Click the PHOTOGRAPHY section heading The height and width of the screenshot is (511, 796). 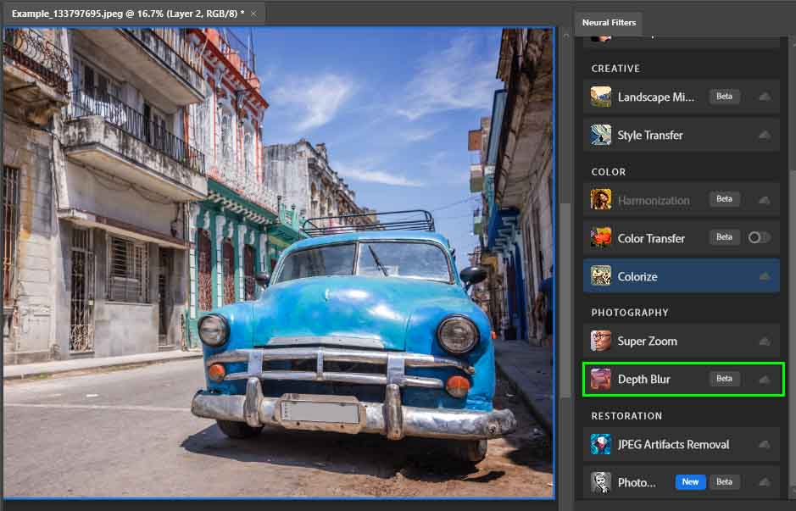[x=630, y=313]
